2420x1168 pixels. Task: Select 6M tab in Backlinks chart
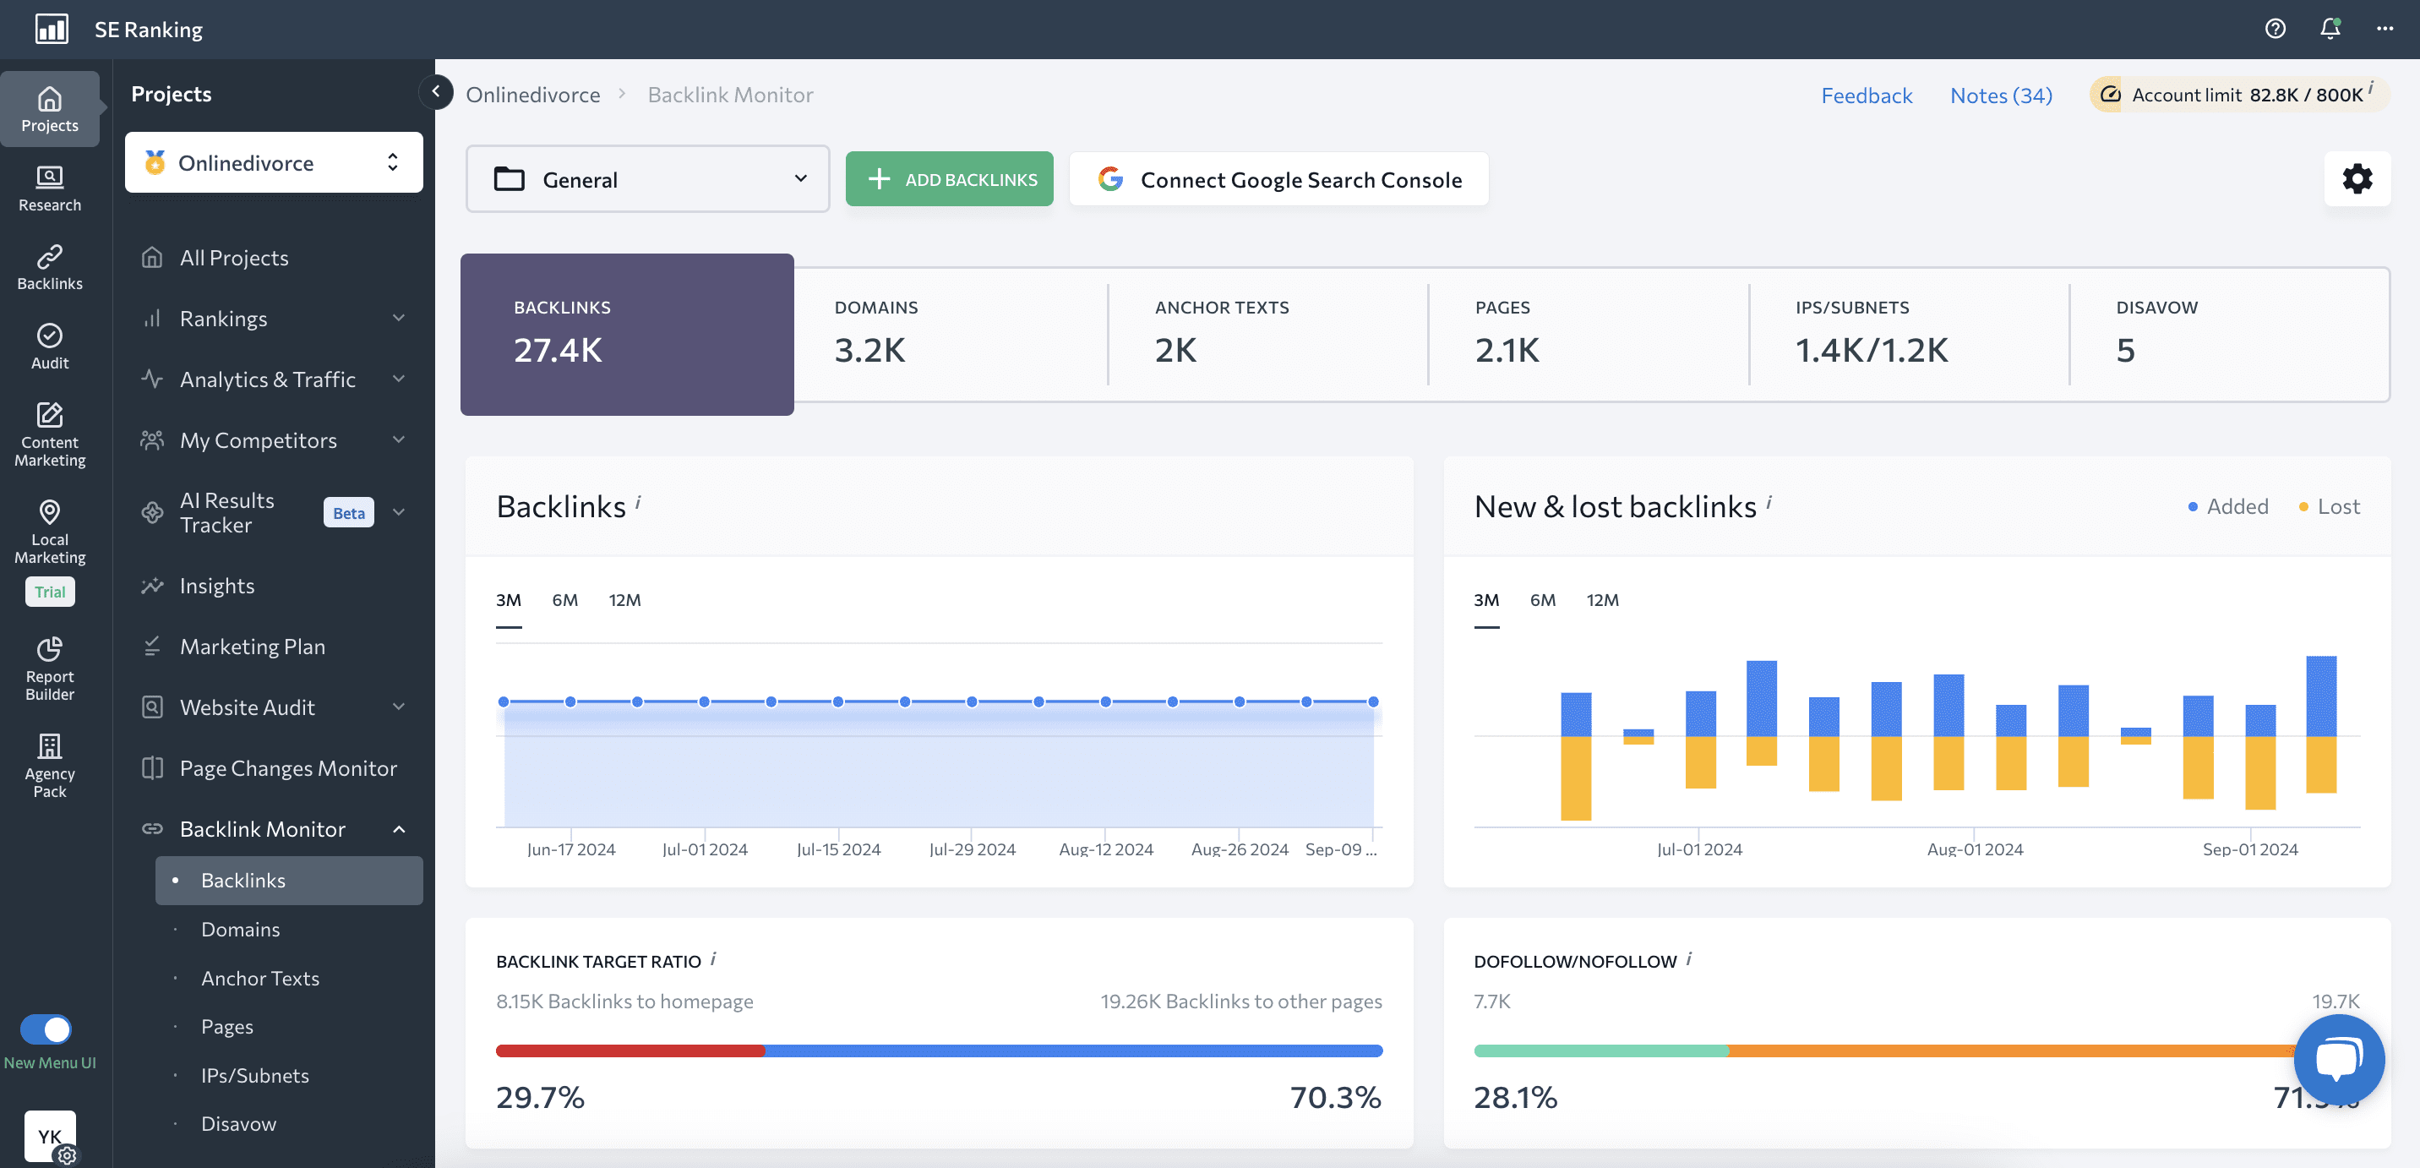564,599
